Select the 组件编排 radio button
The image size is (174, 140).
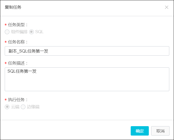7,32
